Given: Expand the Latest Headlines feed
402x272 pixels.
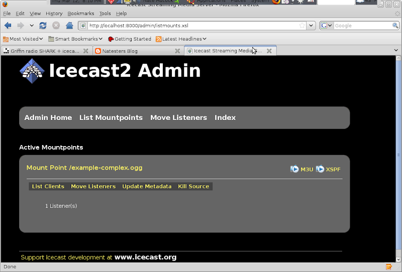Looking at the screenshot, I should [x=181, y=39].
